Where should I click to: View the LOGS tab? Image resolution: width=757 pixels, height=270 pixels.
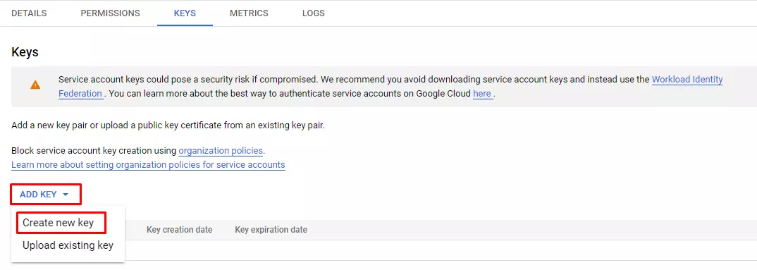click(x=314, y=13)
